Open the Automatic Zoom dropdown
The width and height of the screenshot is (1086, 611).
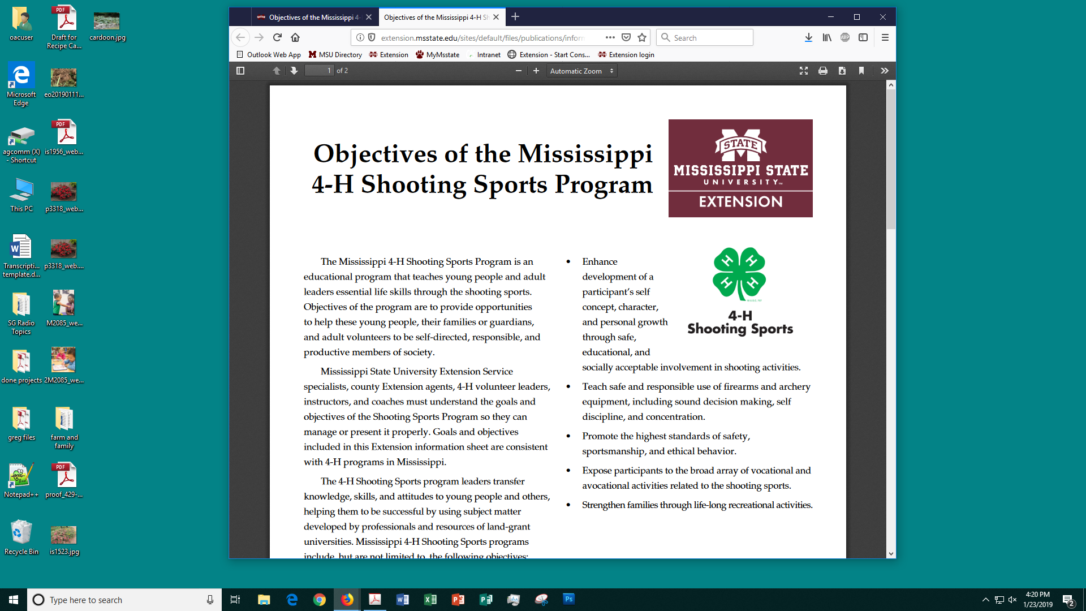[x=582, y=71]
